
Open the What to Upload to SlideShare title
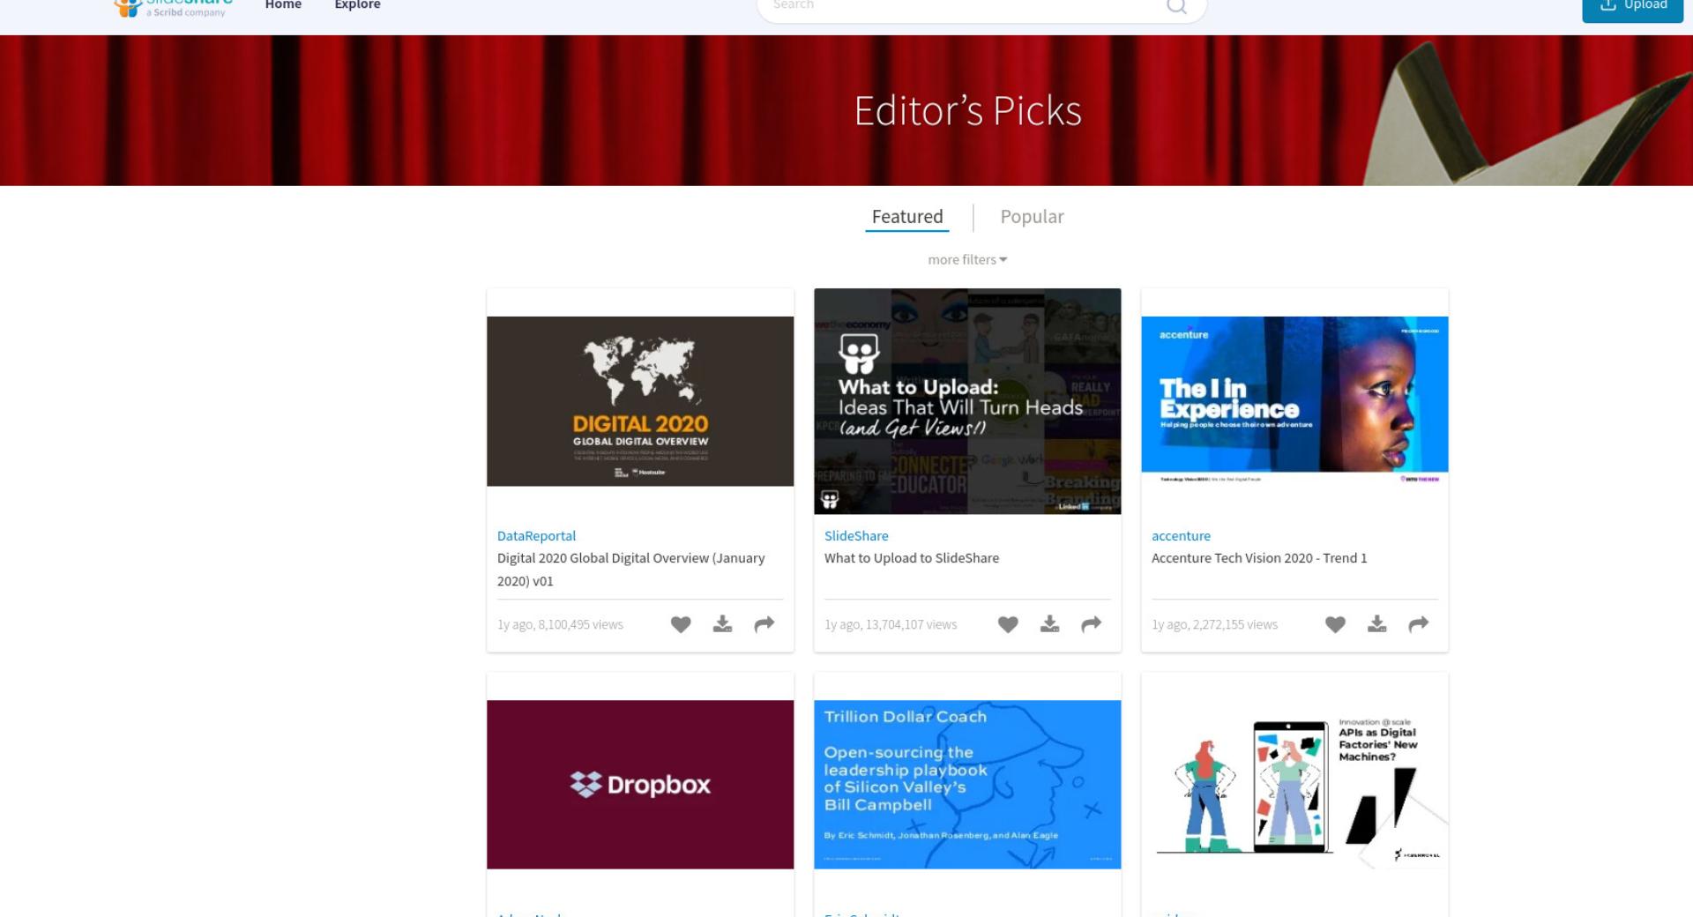tap(912, 558)
